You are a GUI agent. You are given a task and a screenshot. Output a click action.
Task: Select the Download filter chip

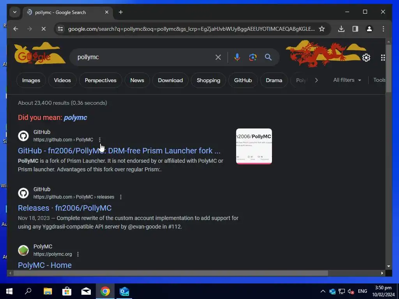170,80
